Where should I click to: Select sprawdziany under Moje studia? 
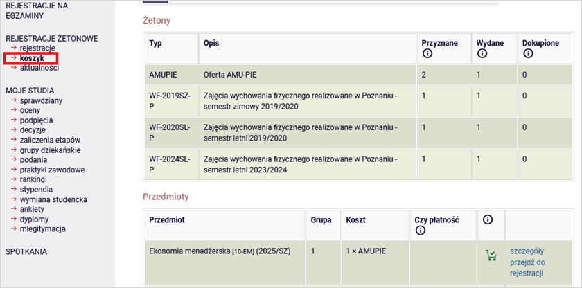tap(41, 100)
